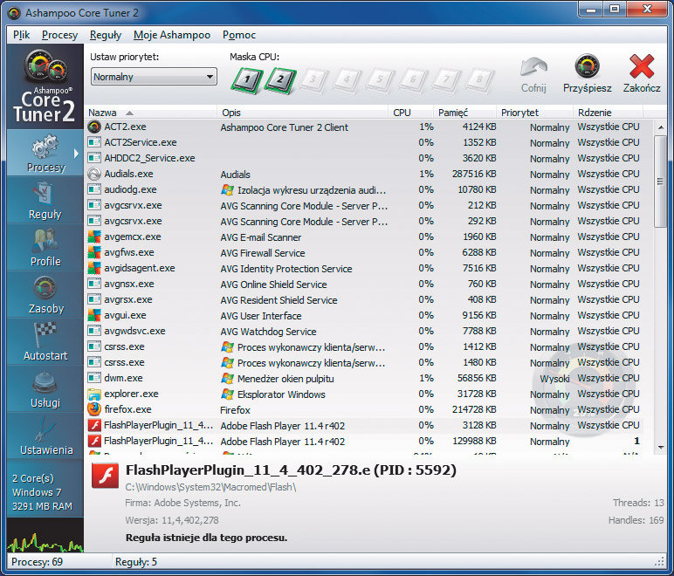Click the Zakończ red X icon
The width and height of the screenshot is (674, 576).
[x=642, y=73]
